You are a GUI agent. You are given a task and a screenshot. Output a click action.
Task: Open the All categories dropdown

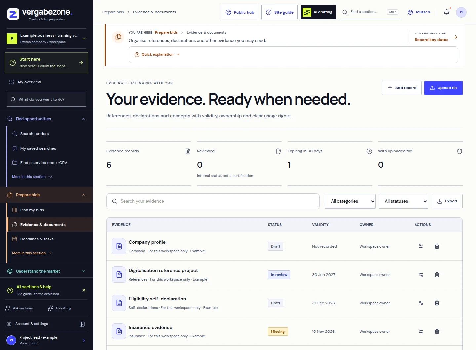click(350, 201)
